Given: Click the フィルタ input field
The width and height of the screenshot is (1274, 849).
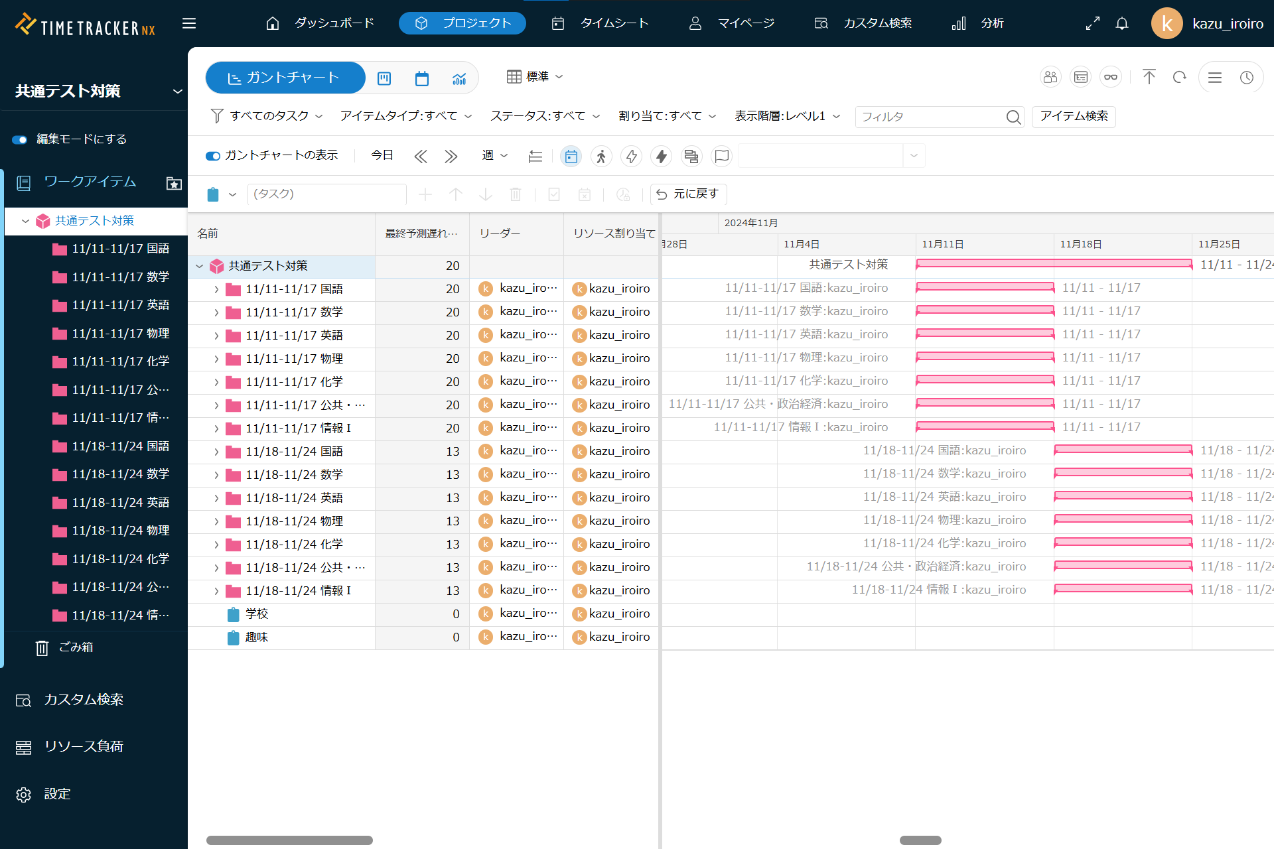Looking at the screenshot, I should [929, 117].
